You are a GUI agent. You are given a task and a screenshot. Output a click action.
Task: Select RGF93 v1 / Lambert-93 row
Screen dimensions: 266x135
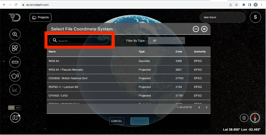(x=129, y=87)
